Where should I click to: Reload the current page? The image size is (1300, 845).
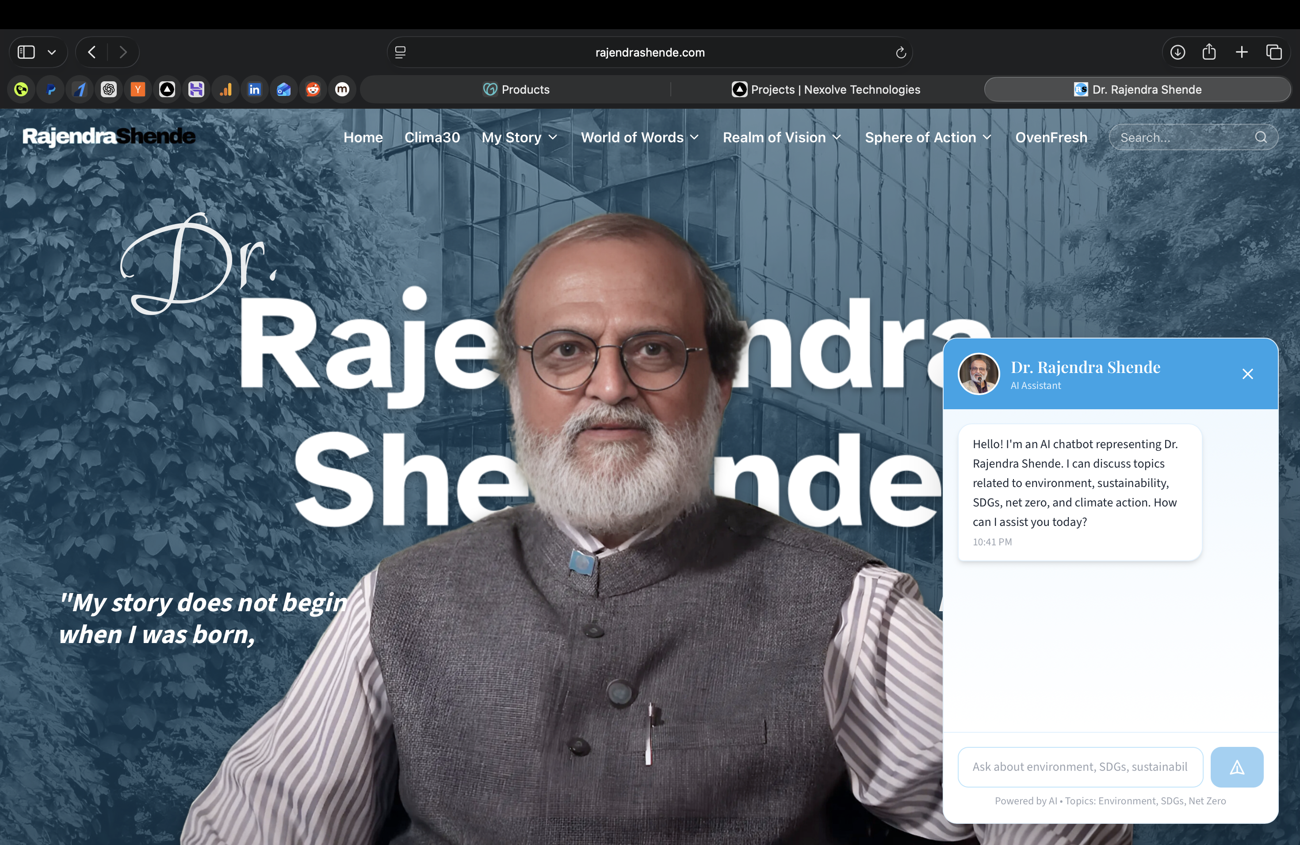901,53
